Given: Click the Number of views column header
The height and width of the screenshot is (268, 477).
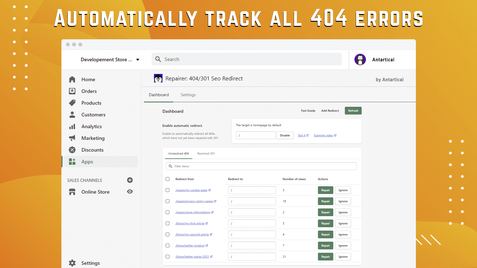Looking at the screenshot, I should click(294, 179).
